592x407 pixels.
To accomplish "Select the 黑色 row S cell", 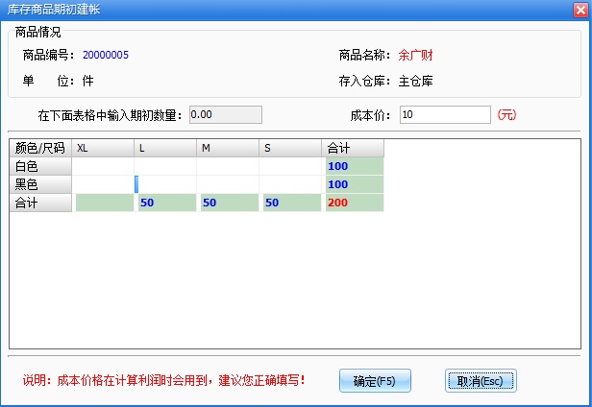I will [x=290, y=184].
